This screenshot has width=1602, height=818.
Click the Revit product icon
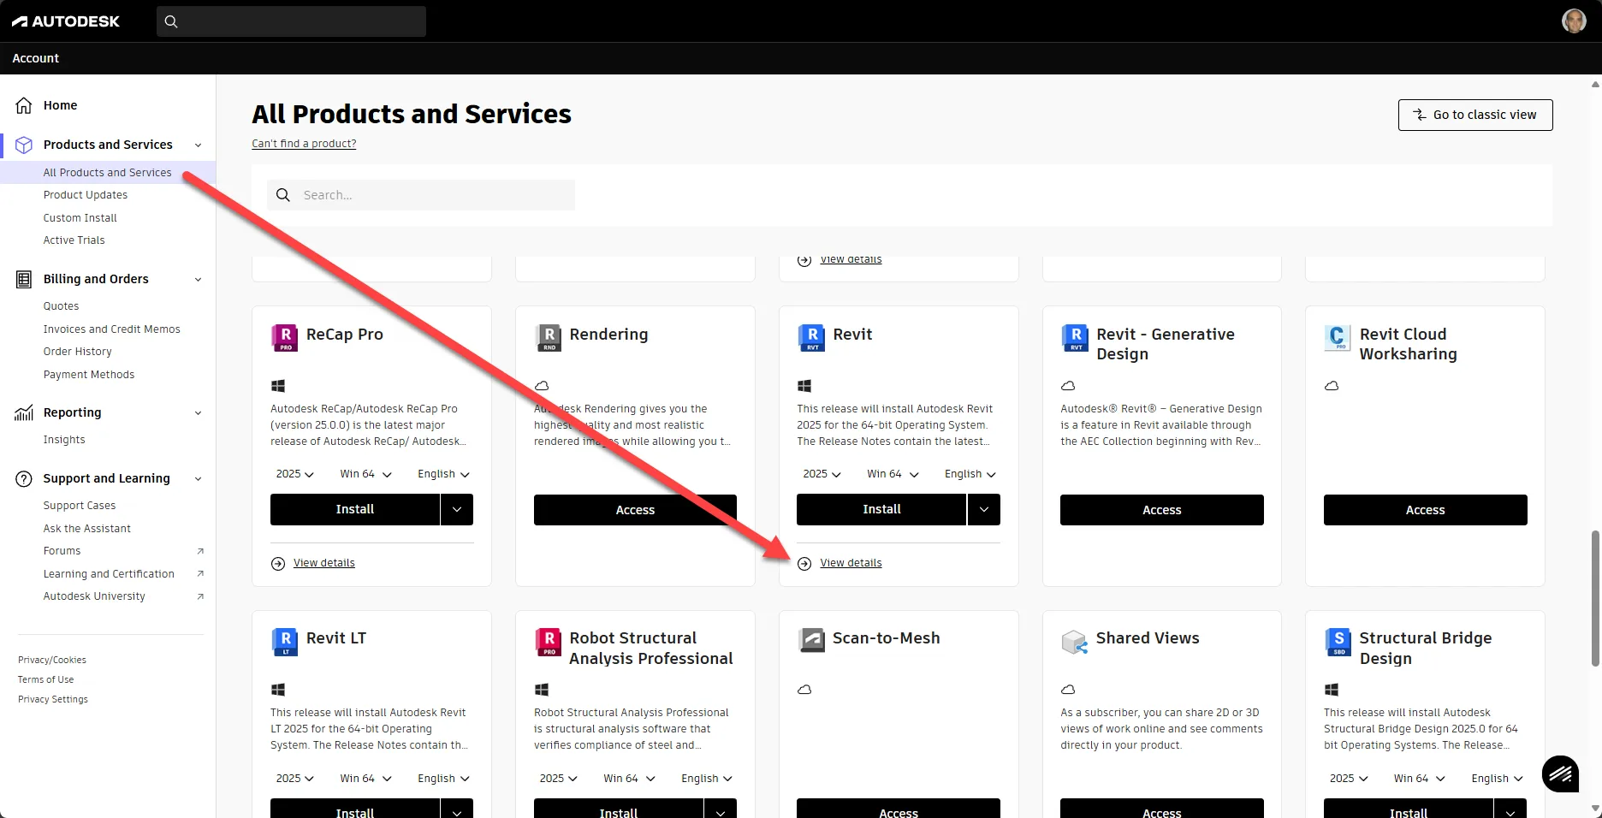[811, 337]
